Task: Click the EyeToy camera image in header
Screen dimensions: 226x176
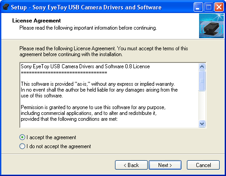Action: (x=211, y=26)
